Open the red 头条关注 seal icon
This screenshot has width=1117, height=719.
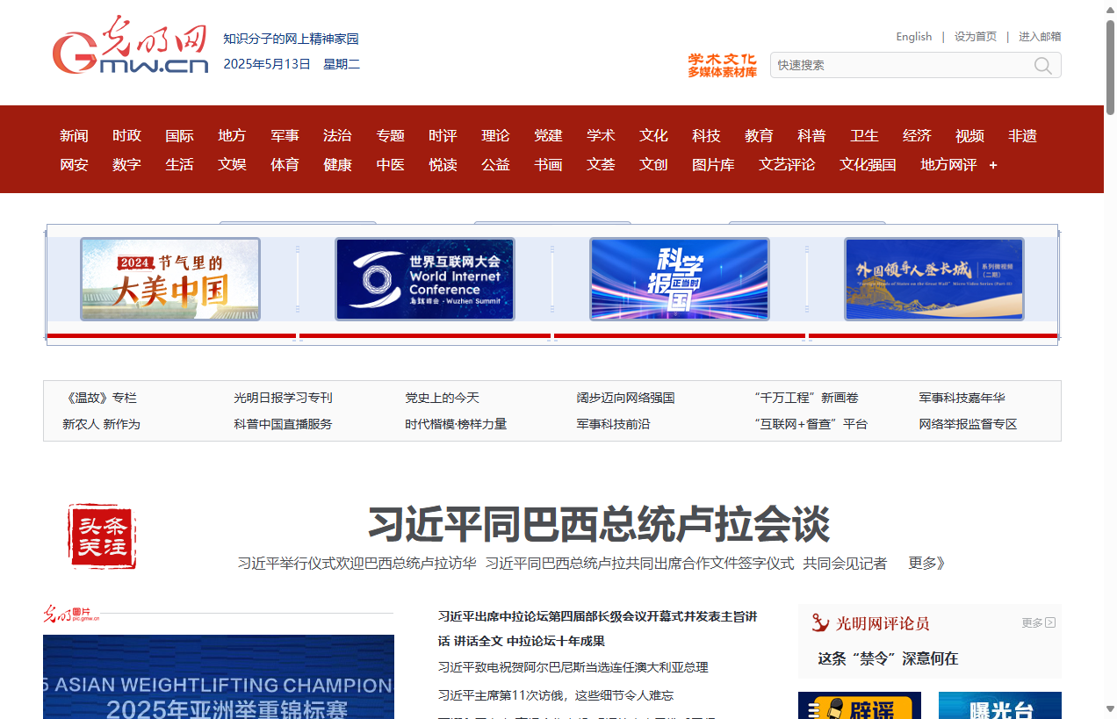103,536
